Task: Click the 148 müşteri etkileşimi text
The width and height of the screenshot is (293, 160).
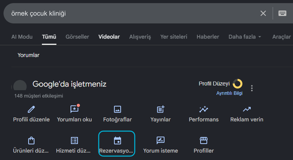Action: (x=38, y=96)
